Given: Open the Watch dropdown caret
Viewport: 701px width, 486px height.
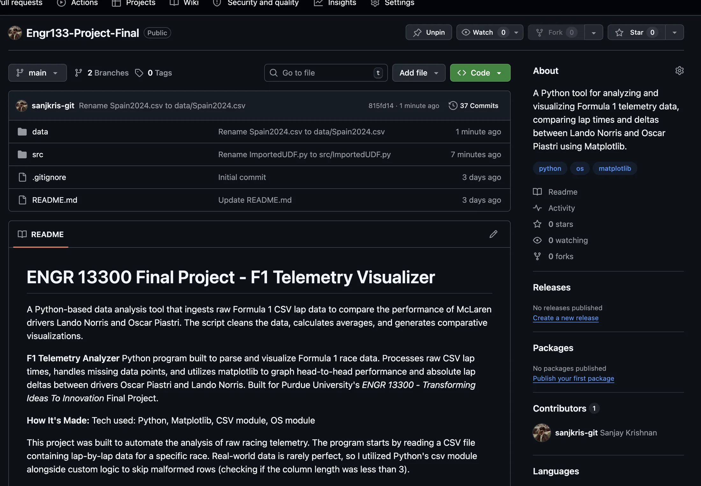Looking at the screenshot, I should click(x=516, y=33).
